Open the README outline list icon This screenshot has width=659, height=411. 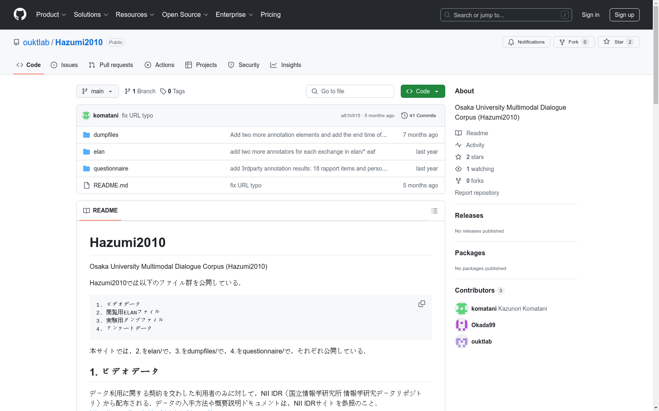(x=434, y=211)
